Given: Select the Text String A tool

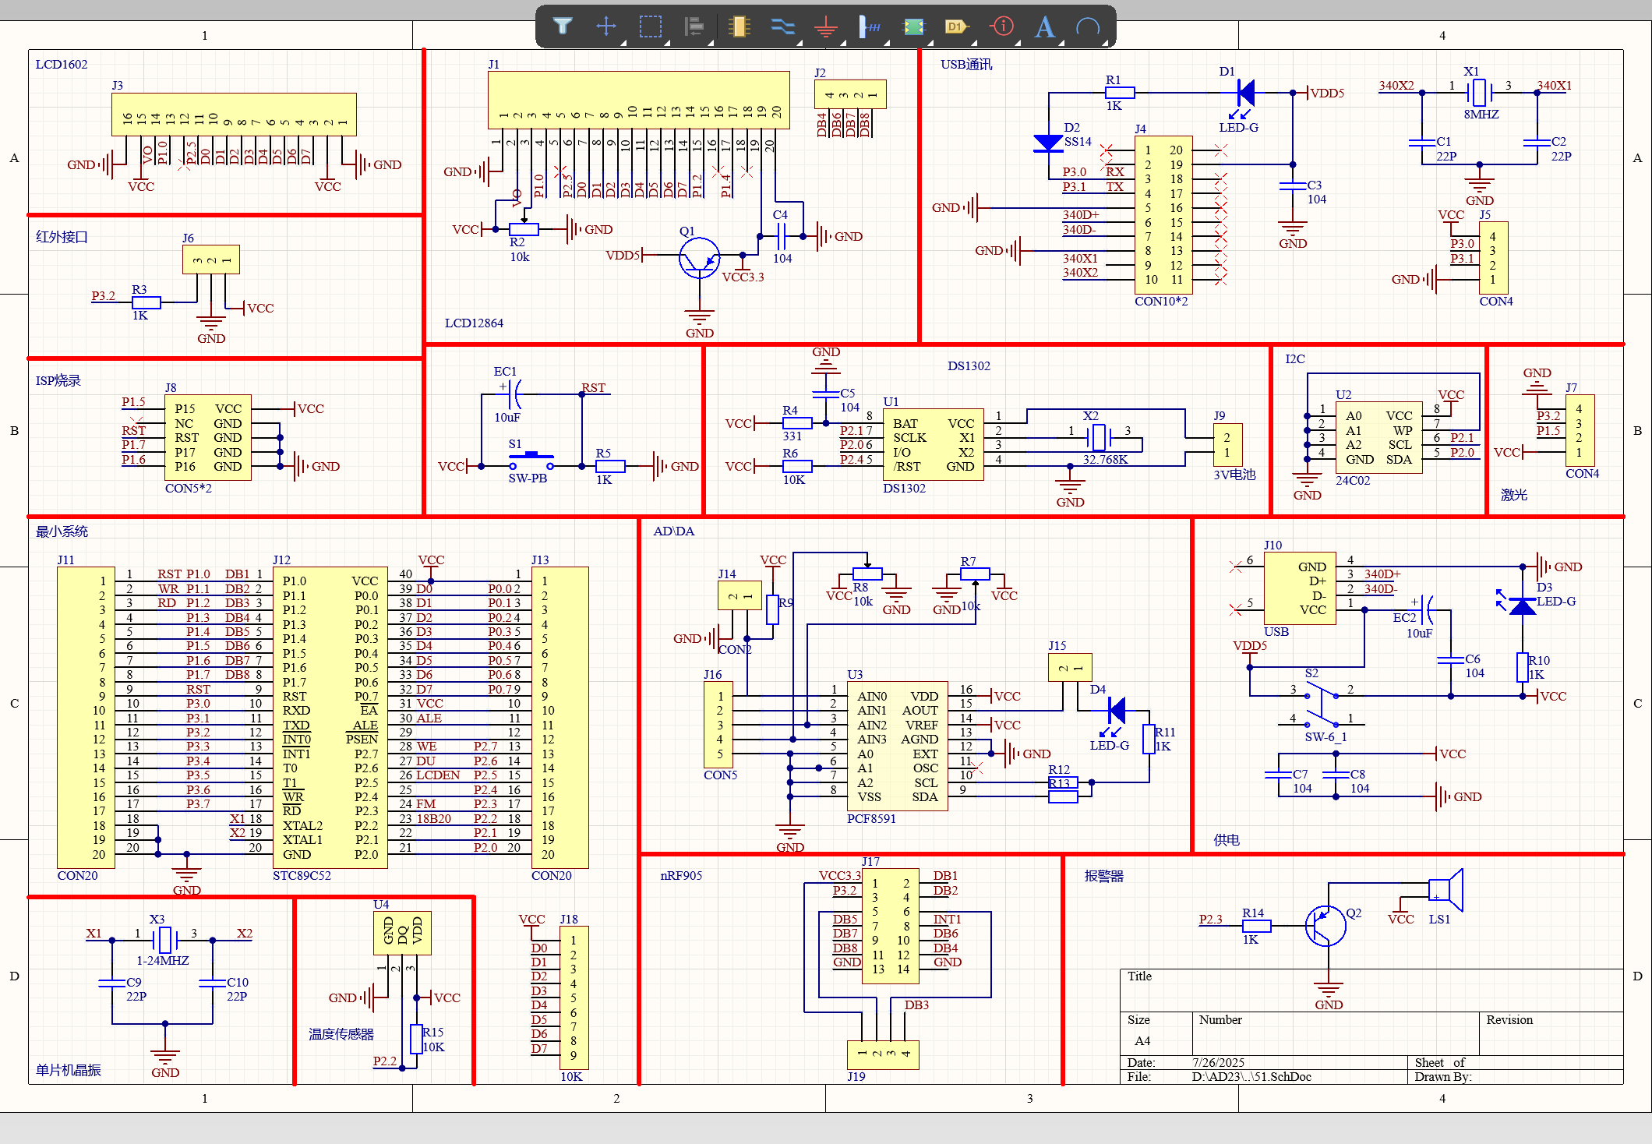Looking at the screenshot, I should [x=1044, y=26].
